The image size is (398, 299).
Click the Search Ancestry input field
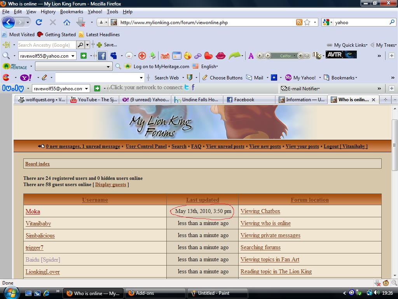pos(47,45)
